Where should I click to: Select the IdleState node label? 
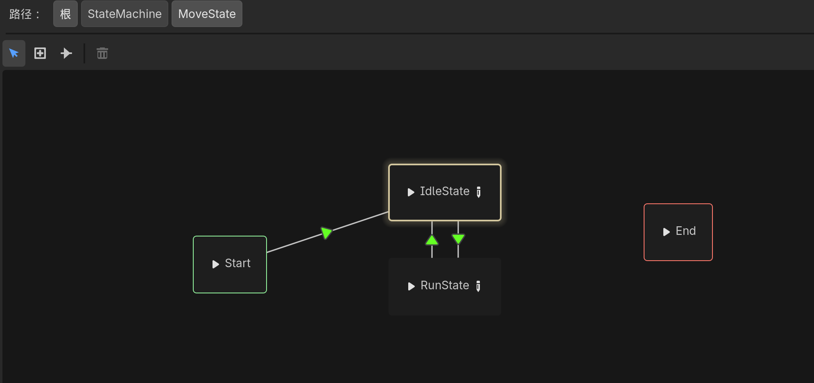point(445,191)
